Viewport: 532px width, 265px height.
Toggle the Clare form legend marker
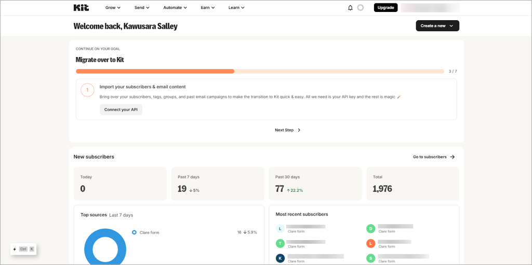tap(134, 232)
